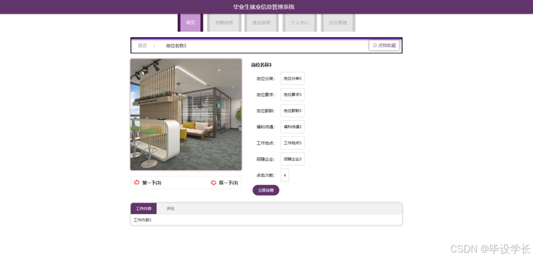Click the 岗位薪酬： label

(266, 111)
